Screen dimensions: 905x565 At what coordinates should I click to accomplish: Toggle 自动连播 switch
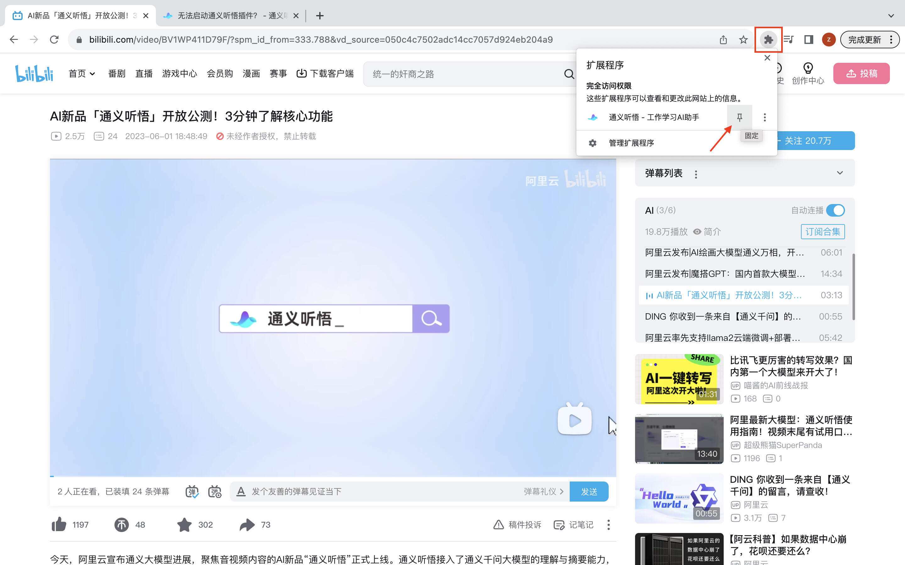click(836, 210)
